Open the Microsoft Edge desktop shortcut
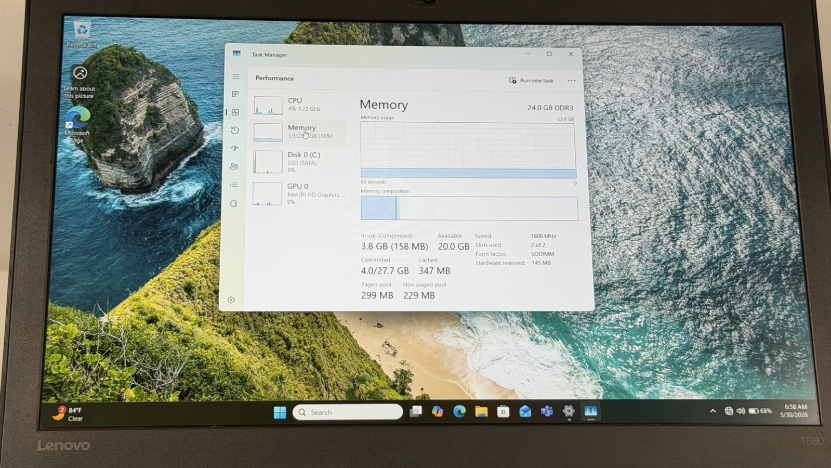Image resolution: width=831 pixels, height=468 pixels. click(77, 125)
